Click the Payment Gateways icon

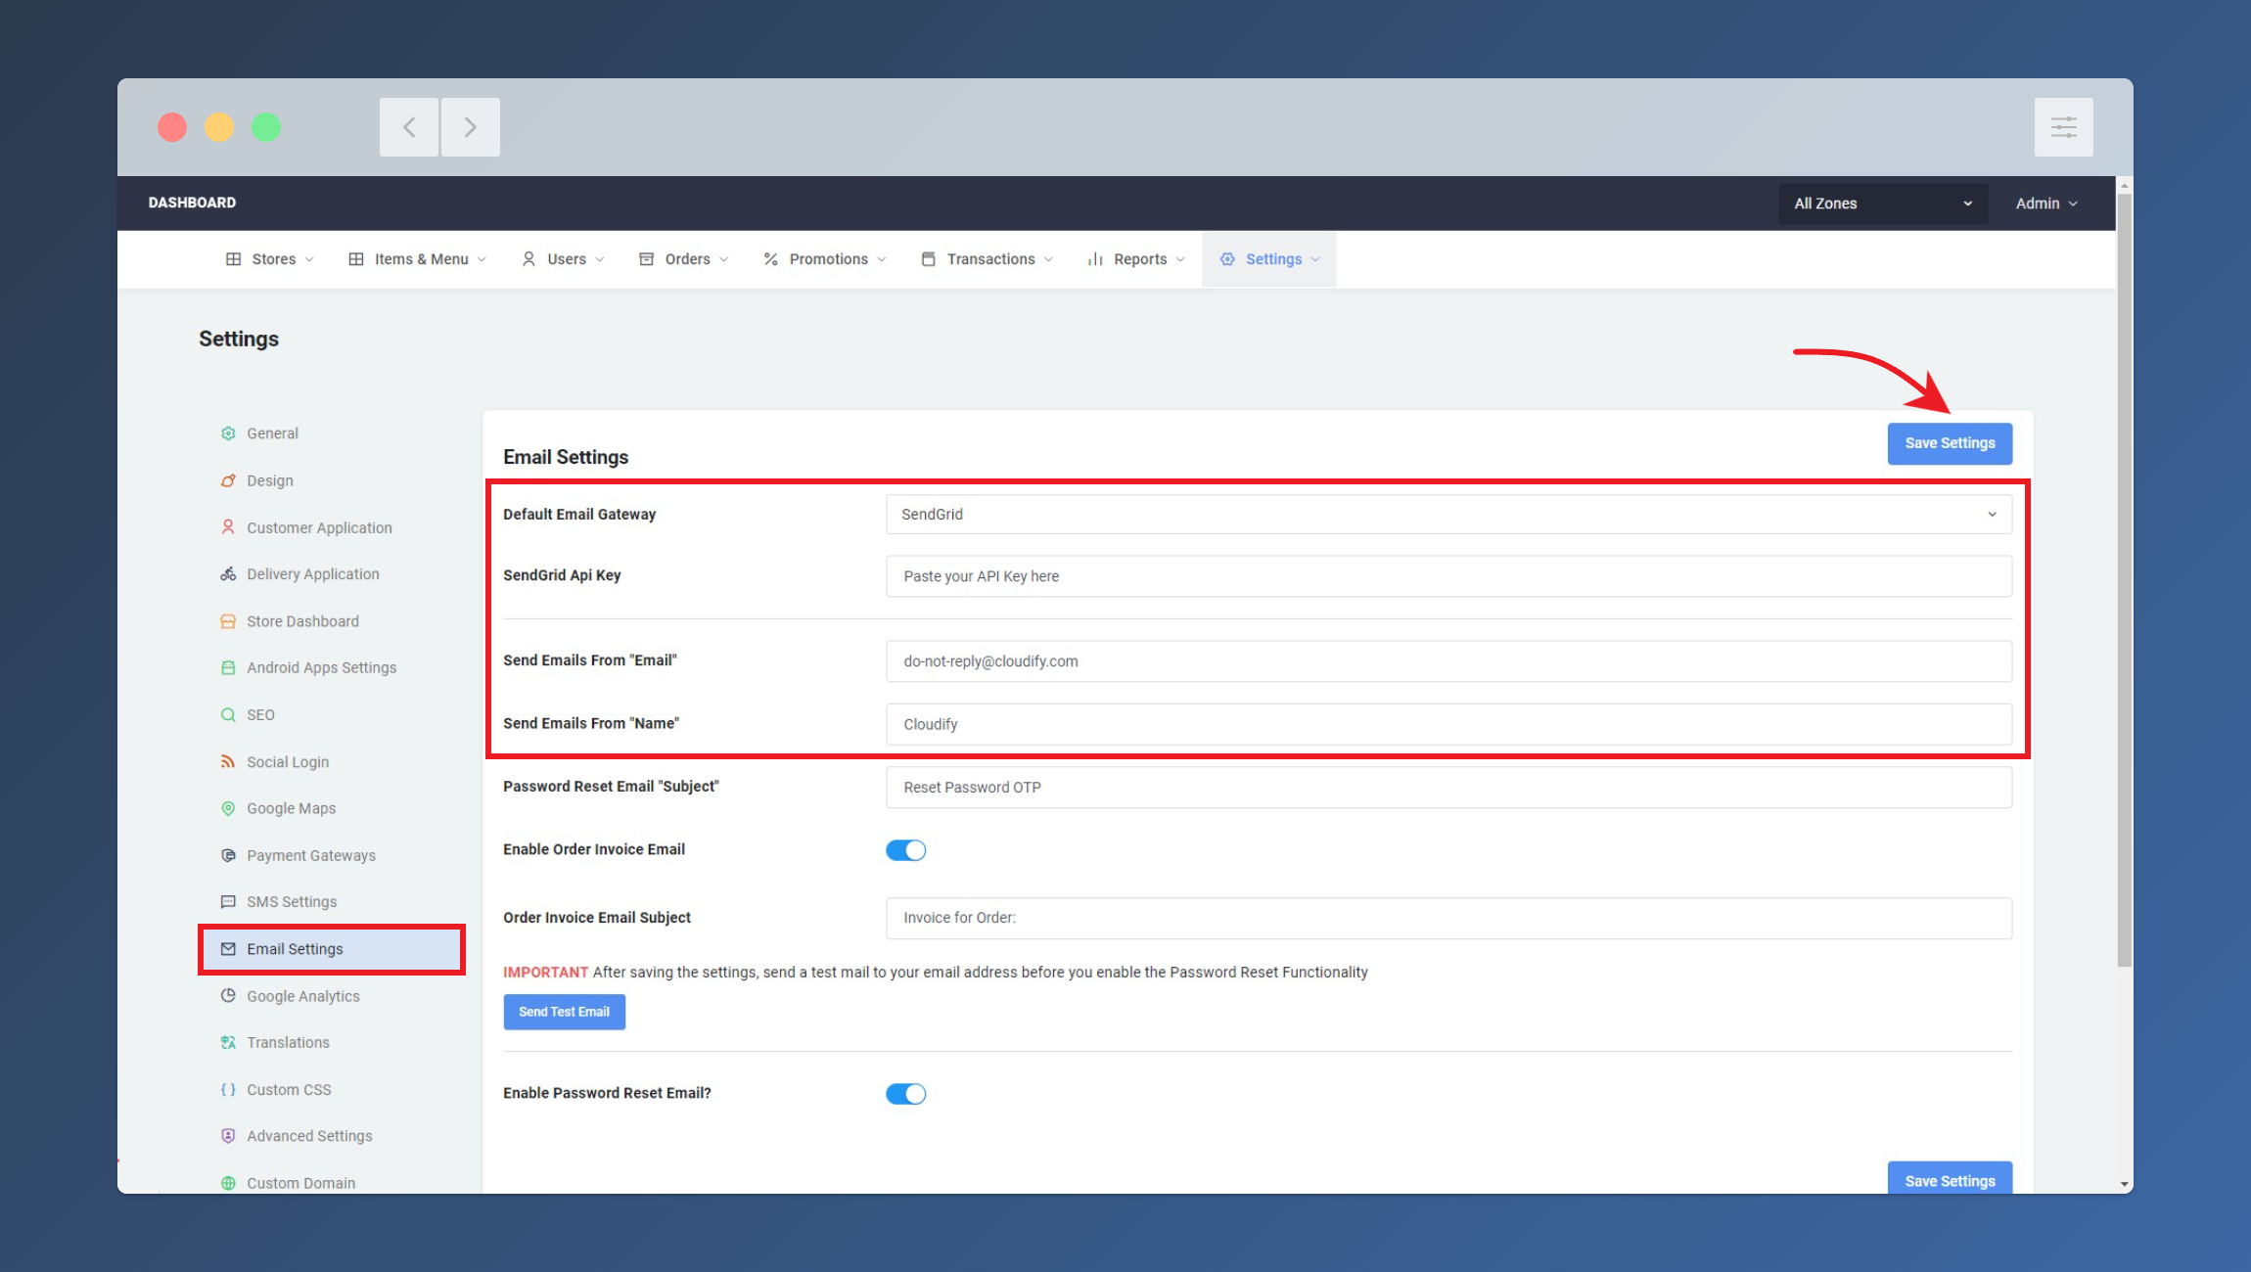(228, 855)
